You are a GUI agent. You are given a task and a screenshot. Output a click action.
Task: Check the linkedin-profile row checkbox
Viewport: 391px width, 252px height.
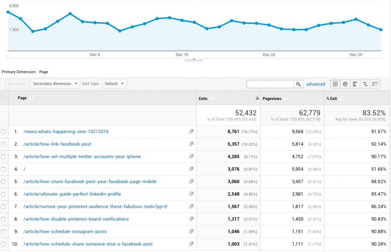coord(3,194)
